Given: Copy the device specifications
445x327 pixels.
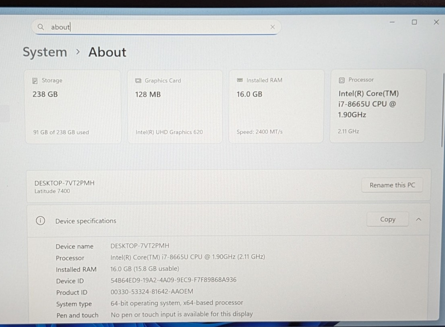Looking at the screenshot, I should coord(388,219).
